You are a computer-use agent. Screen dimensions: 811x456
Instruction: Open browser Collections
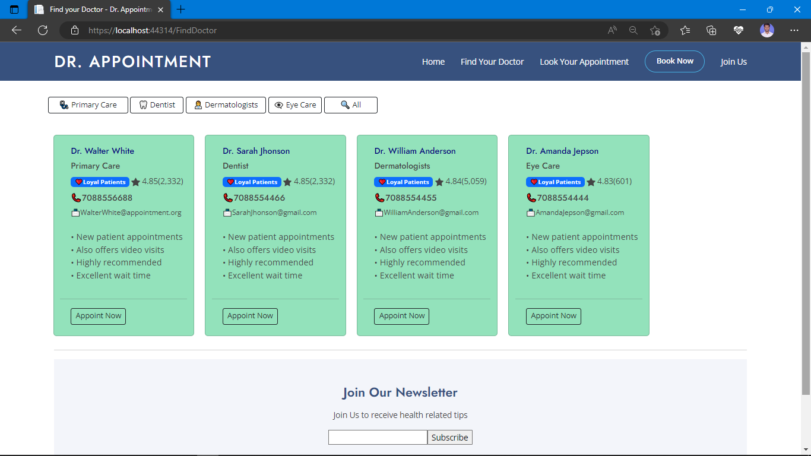pos(711,30)
